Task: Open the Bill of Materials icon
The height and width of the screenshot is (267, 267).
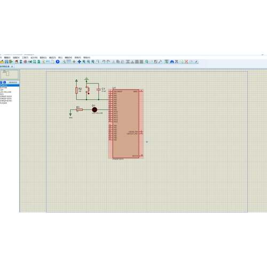Action: (x=43, y=62)
